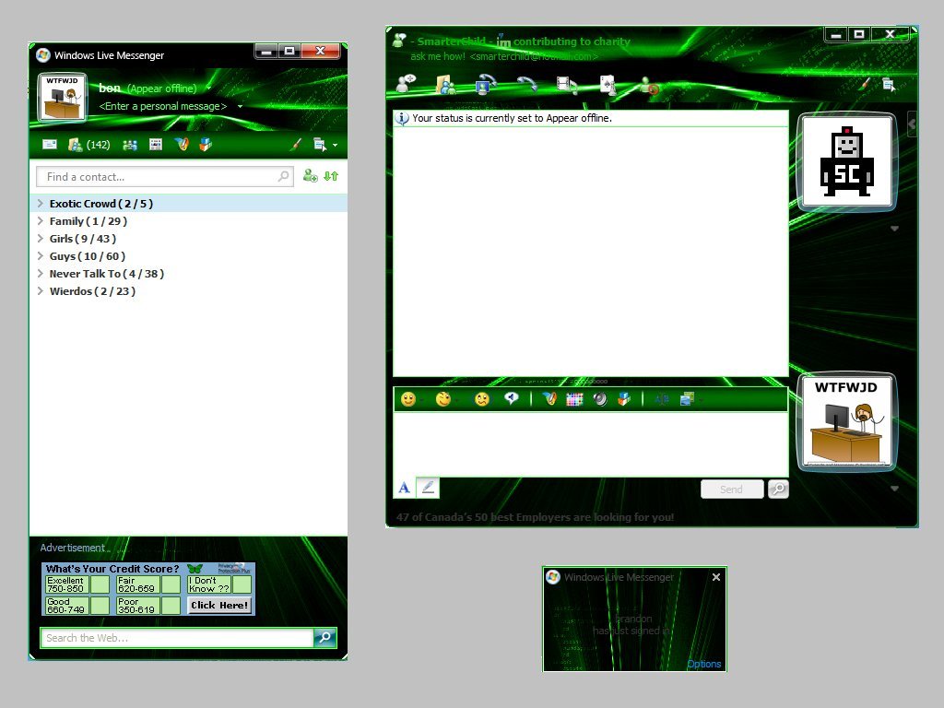Click the add a contact icon

click(310, 176)
